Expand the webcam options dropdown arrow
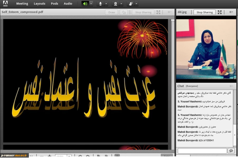 click(121, 3)
